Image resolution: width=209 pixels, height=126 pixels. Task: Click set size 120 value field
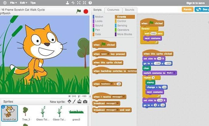click(160, 100)
